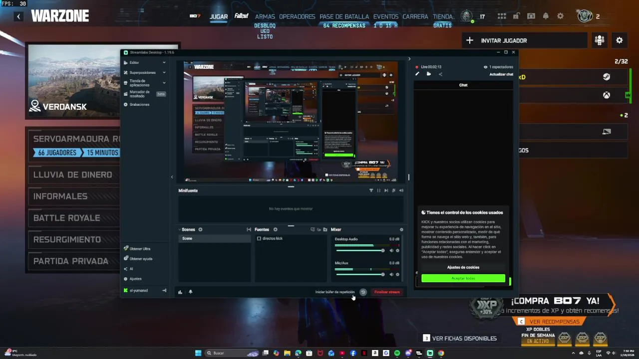Click the stream preview thumbnail

[x=291, y=122]
